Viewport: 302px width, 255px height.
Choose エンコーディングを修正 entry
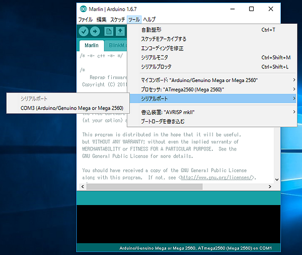coord(212,48)
